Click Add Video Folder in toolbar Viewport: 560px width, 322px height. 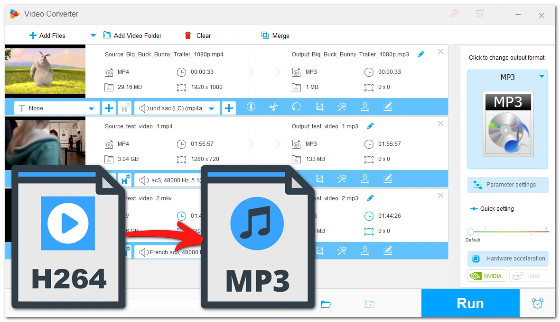[132, 36]
